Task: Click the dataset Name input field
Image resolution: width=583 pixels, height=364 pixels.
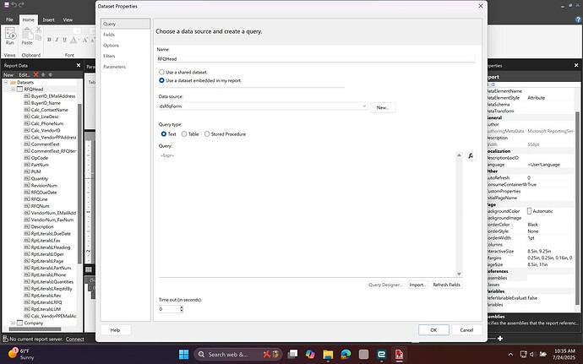Action: (316, 59)
